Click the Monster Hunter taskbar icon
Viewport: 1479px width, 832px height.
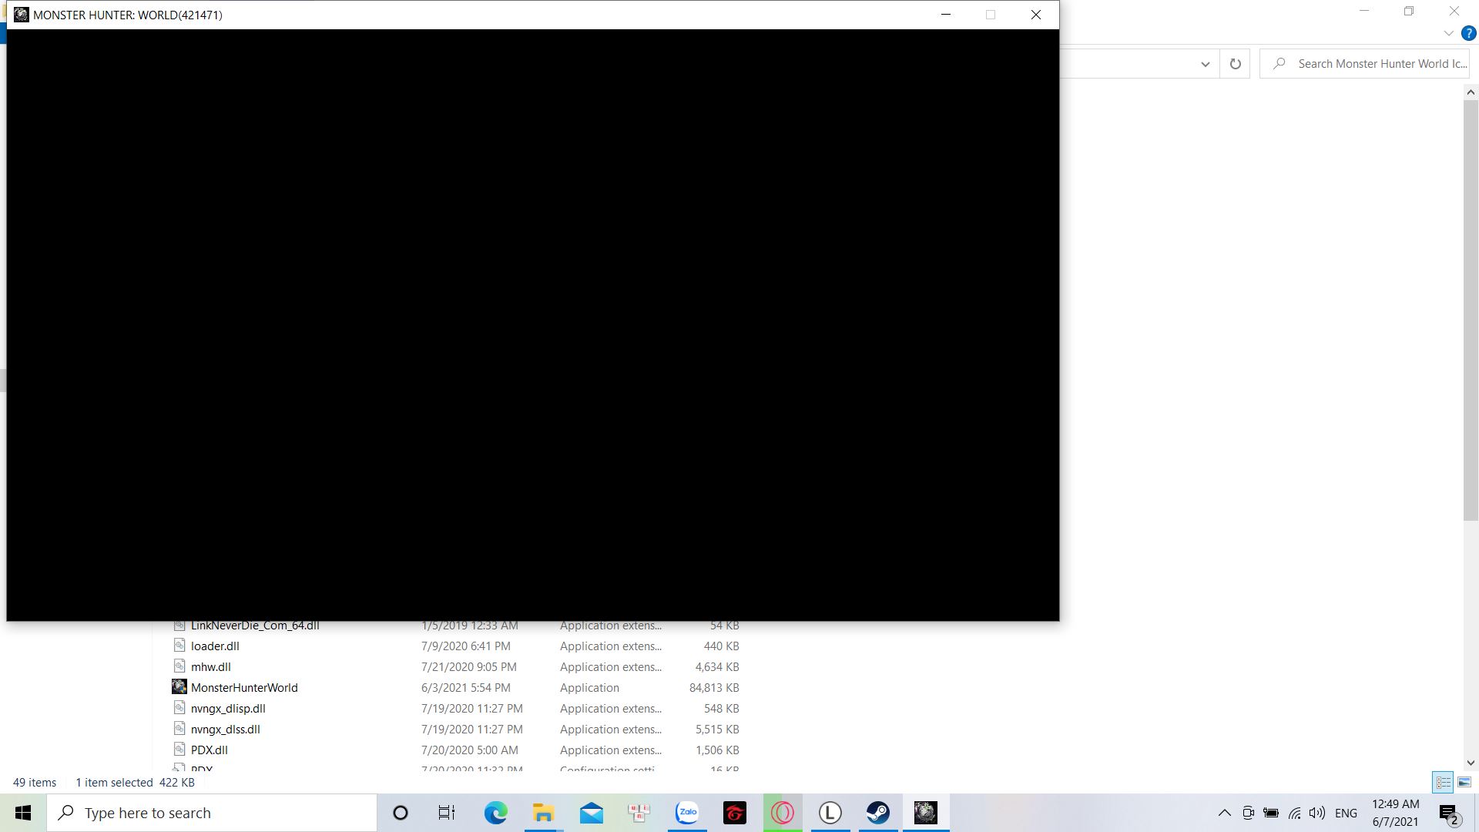[x=925, y=813]
